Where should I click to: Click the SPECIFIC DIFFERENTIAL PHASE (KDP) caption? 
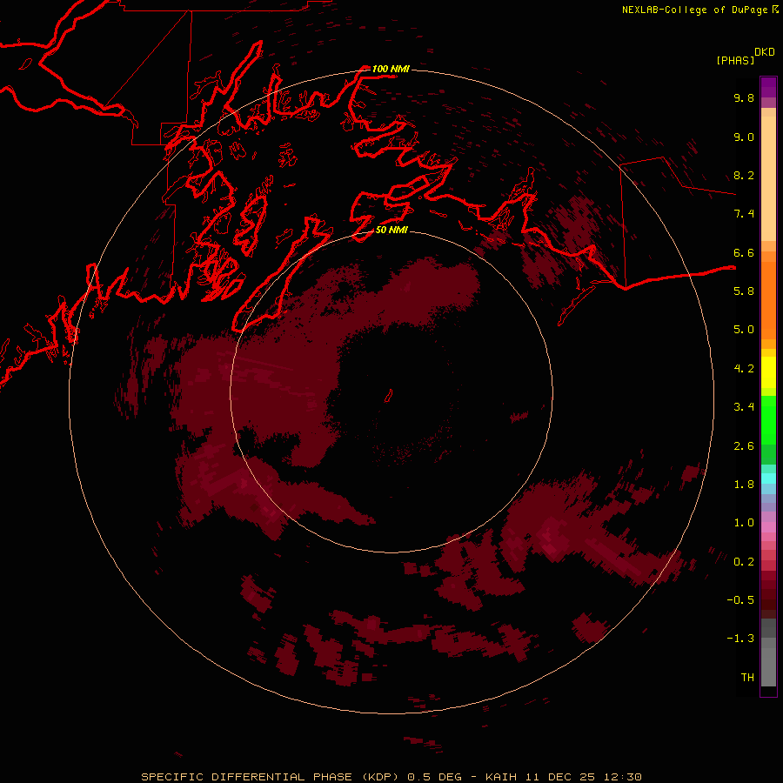[271, 777]
